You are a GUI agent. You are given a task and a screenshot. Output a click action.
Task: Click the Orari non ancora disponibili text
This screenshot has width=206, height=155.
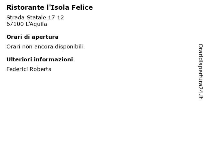46,46
